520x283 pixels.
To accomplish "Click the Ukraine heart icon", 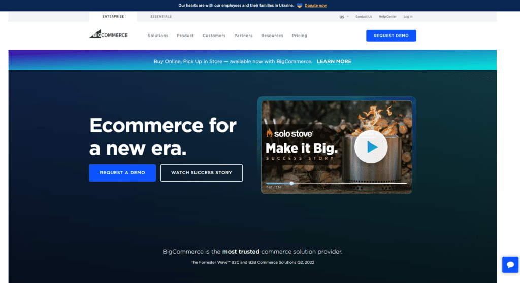I will click(300, 5).
